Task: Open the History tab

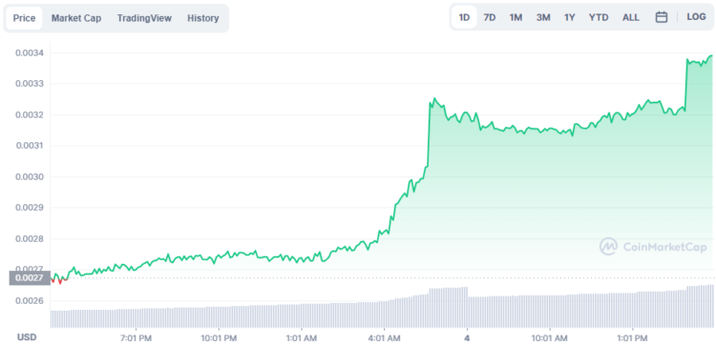Action: point(203,18)
